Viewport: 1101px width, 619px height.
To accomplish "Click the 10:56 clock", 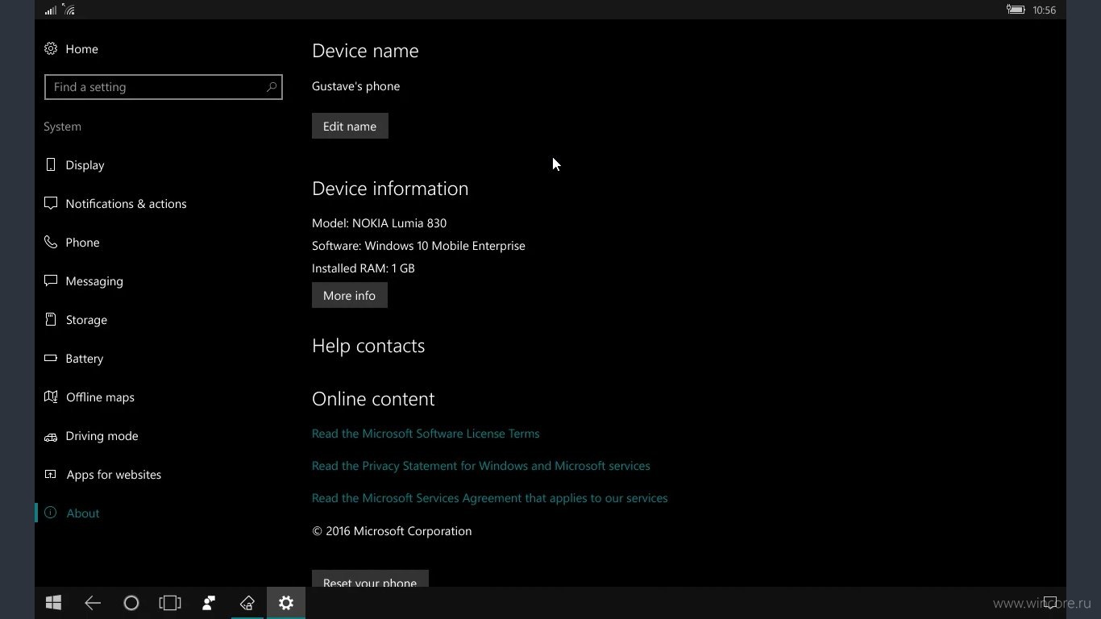I will pyautogui.click(x=1044, y=10).
